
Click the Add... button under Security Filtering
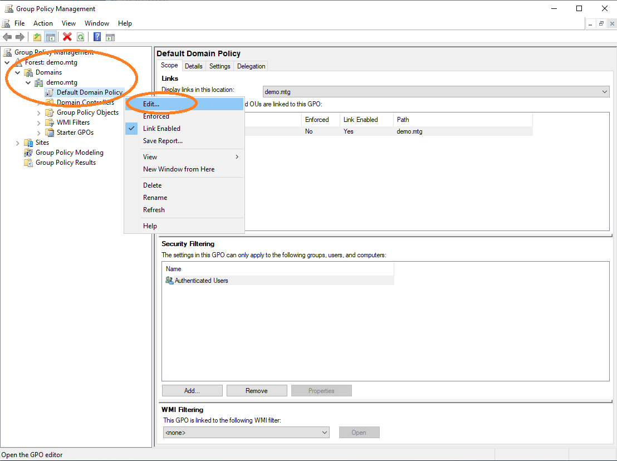coord(192,391)
